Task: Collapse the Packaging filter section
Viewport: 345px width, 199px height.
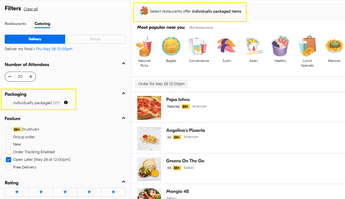Action: (124, 93)
